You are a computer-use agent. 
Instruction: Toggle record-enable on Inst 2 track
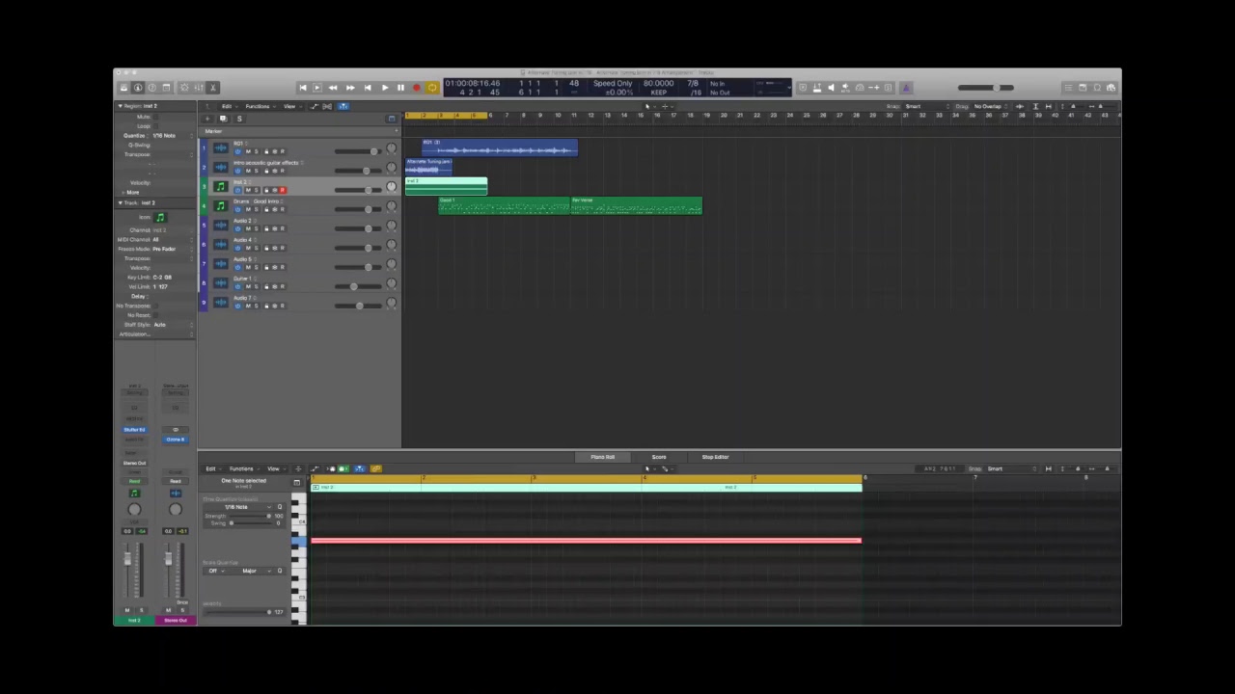(282, 190)
